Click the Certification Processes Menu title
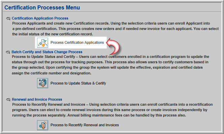224x134 pixels. (42, 7)
